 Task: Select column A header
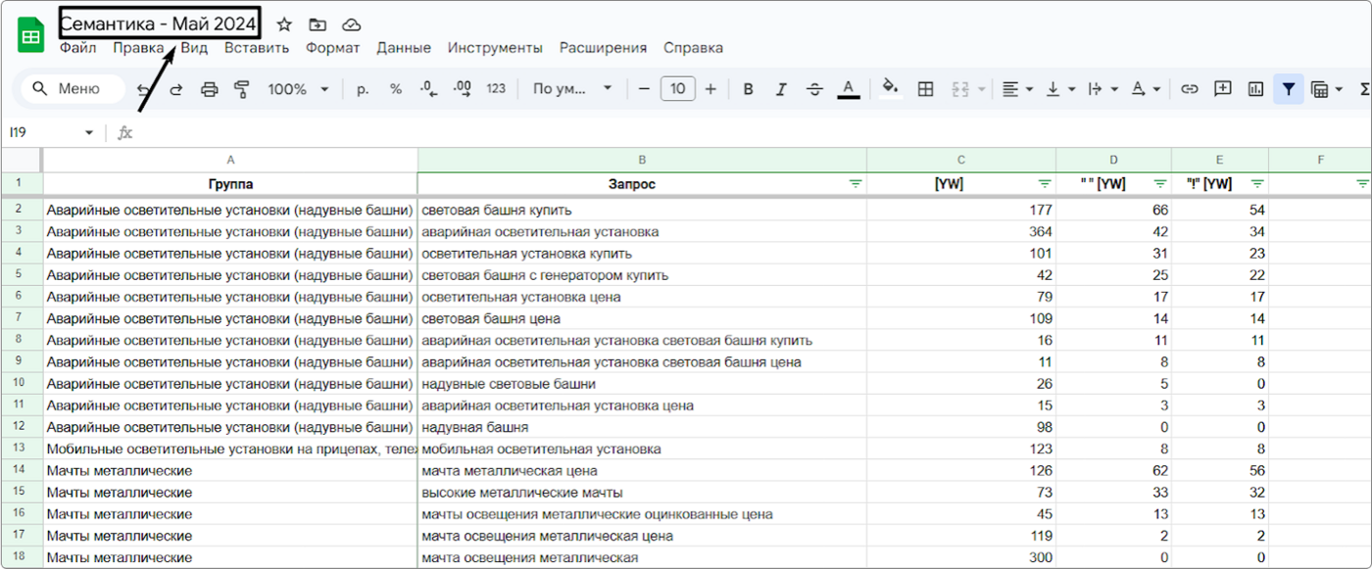point(230,160)
